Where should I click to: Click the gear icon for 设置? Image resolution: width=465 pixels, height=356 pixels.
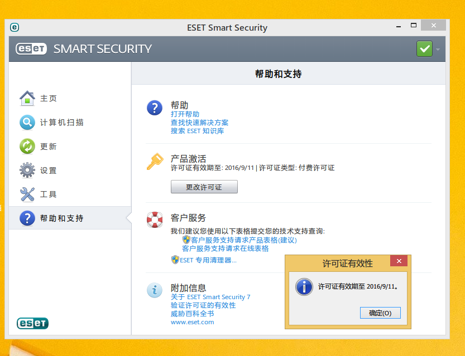27,170
